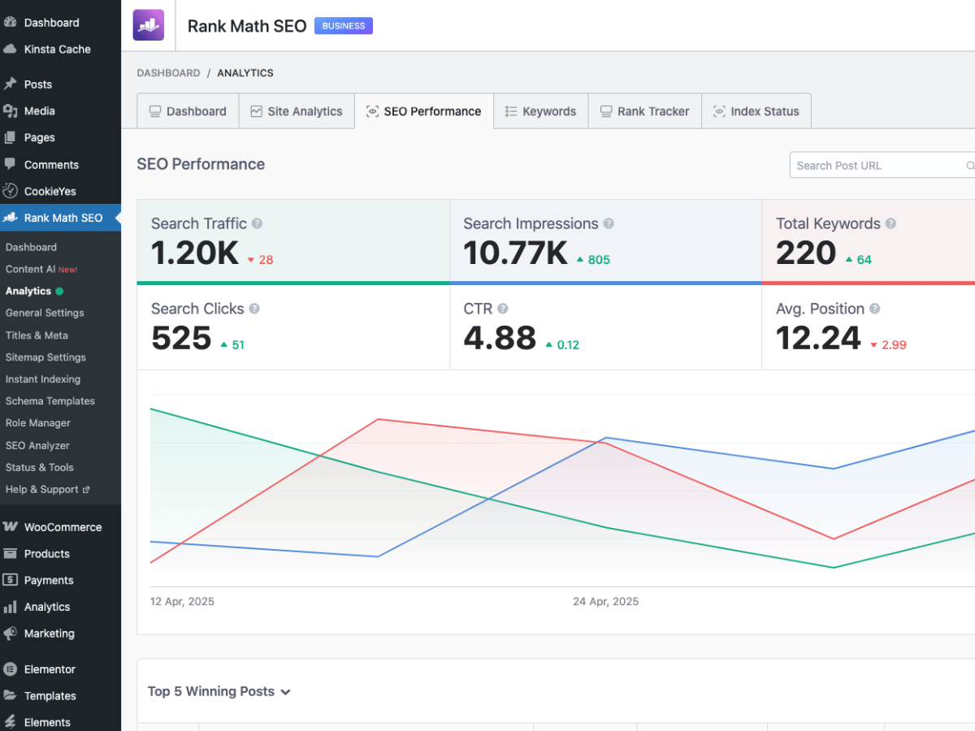Click the Comments bubble icon
Viewport: 975px width, 731px height.
(10, 164)
